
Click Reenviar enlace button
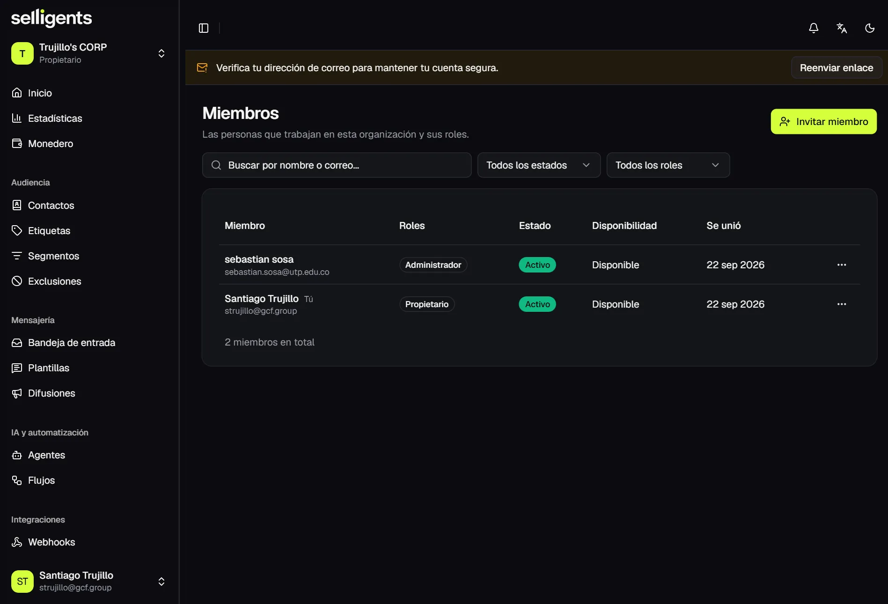837,68
